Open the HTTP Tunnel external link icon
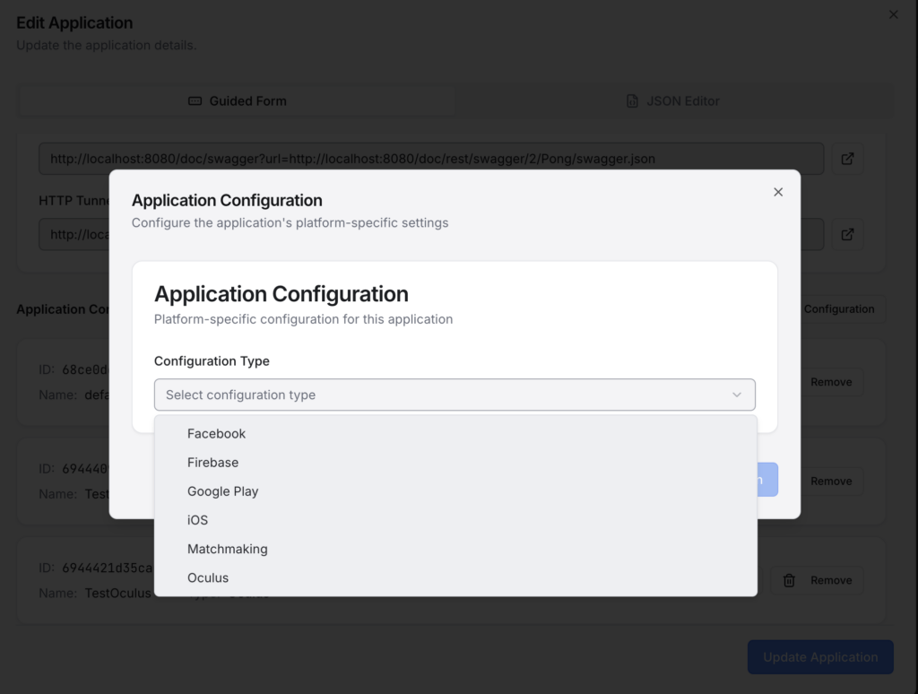Screen dimensions: 918x694 point(847,234)
